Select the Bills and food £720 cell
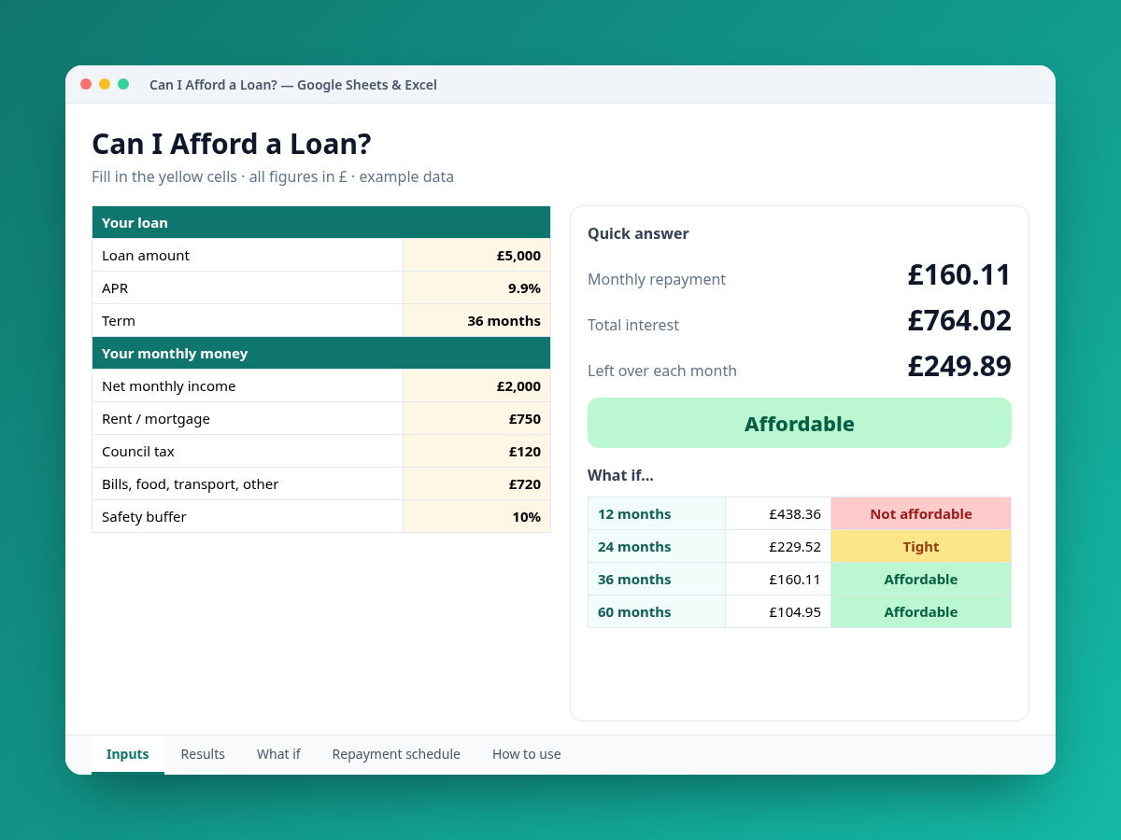1121x840 pixels. (476, 483)
